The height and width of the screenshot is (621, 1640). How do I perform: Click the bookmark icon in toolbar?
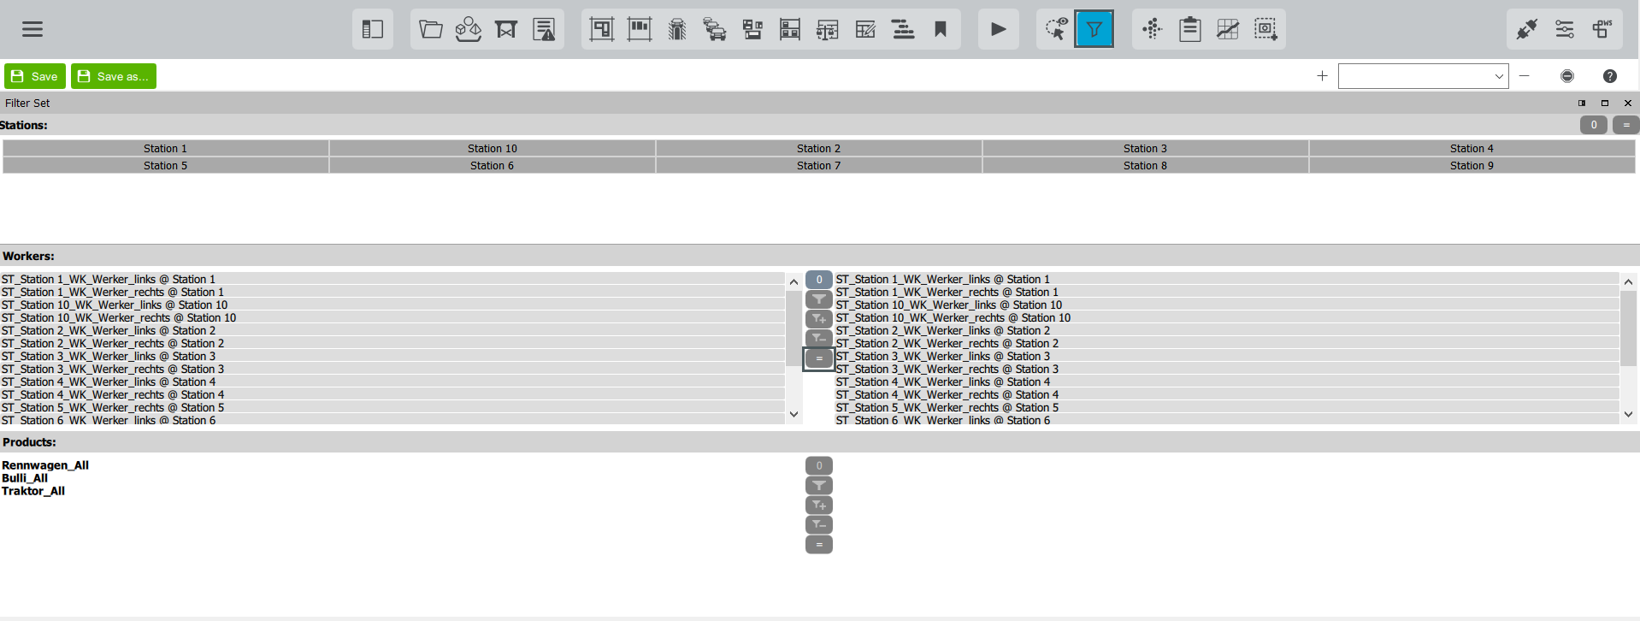[x=941, y=29]
